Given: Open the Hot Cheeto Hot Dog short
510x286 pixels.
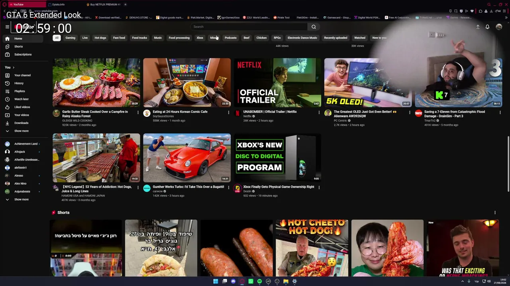Looking at the screenshot, I should coord(312,248).
